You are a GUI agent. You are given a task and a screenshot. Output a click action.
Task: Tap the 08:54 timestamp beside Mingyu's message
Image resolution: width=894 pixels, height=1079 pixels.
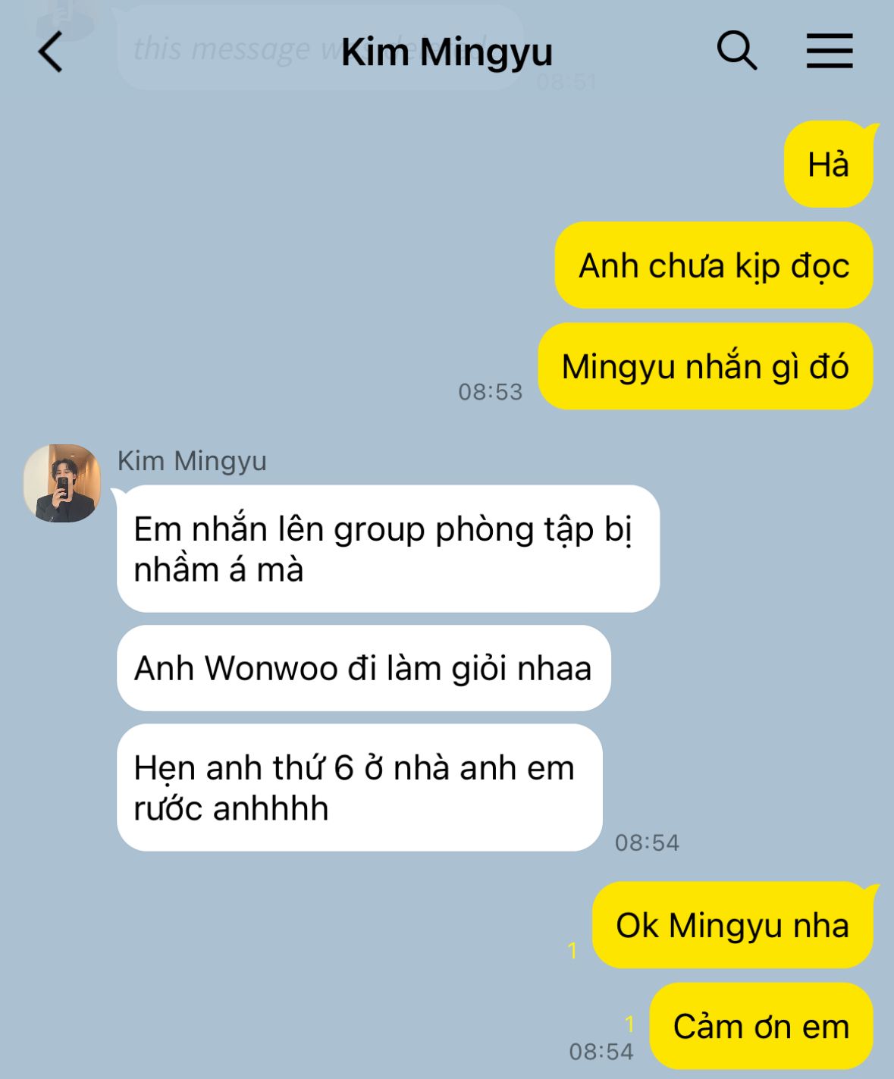(647, 842)
